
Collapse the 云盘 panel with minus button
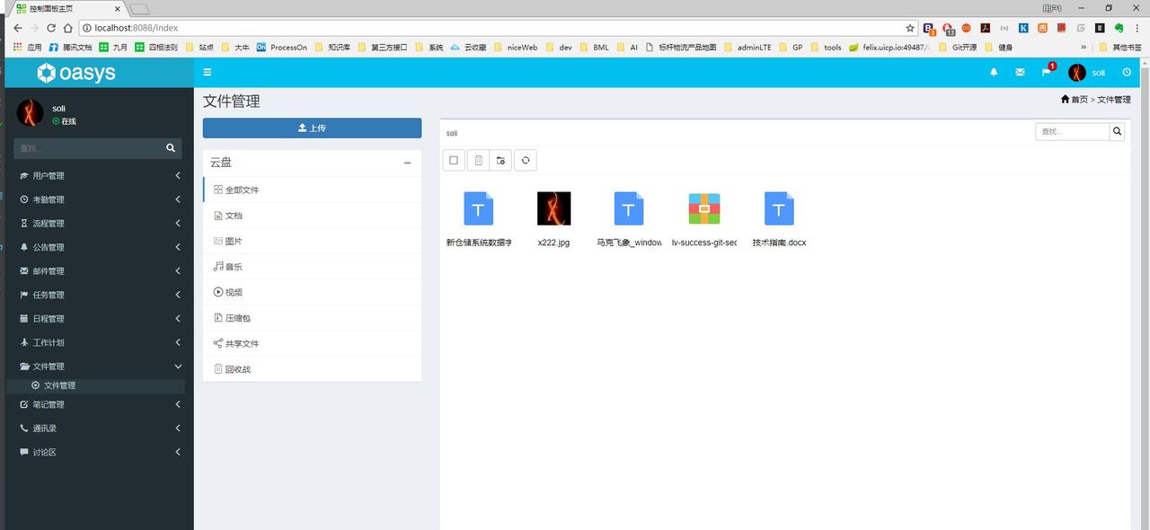point(407,163)
